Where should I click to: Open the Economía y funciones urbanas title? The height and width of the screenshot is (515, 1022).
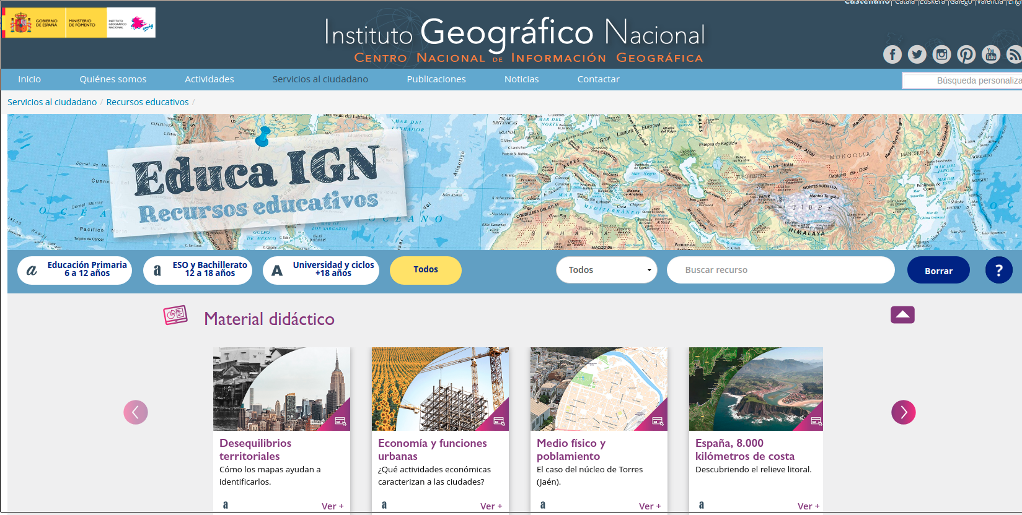433,449
